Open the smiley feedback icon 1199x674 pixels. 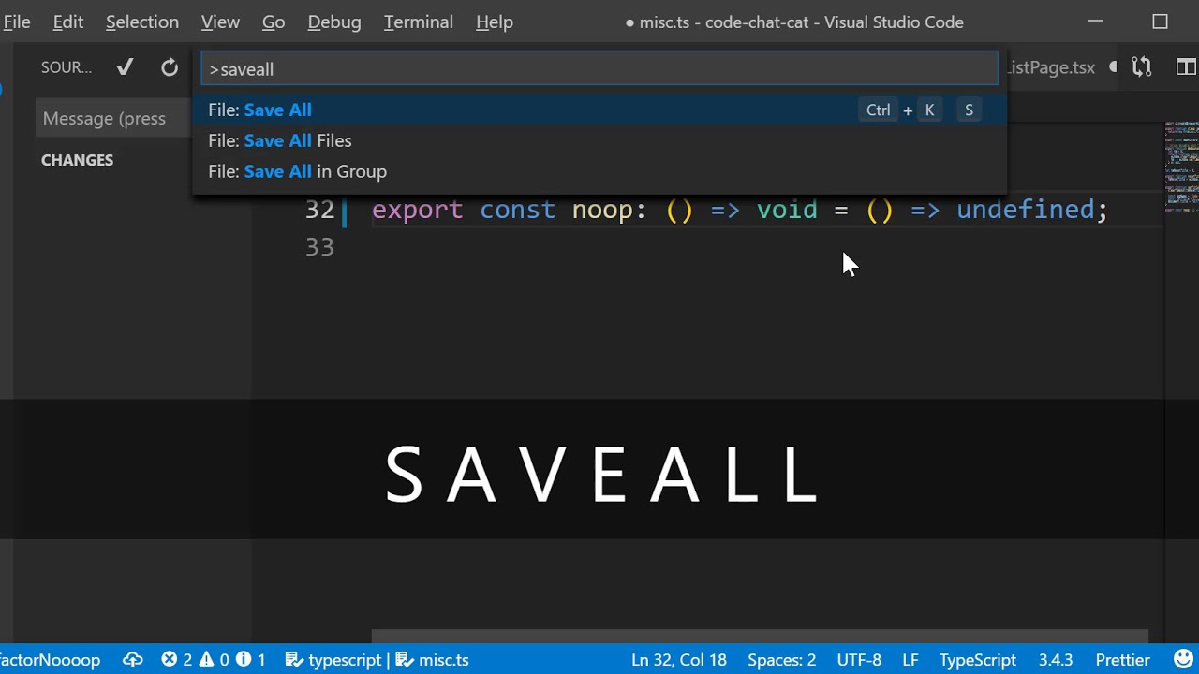(x=1183, y=659)
